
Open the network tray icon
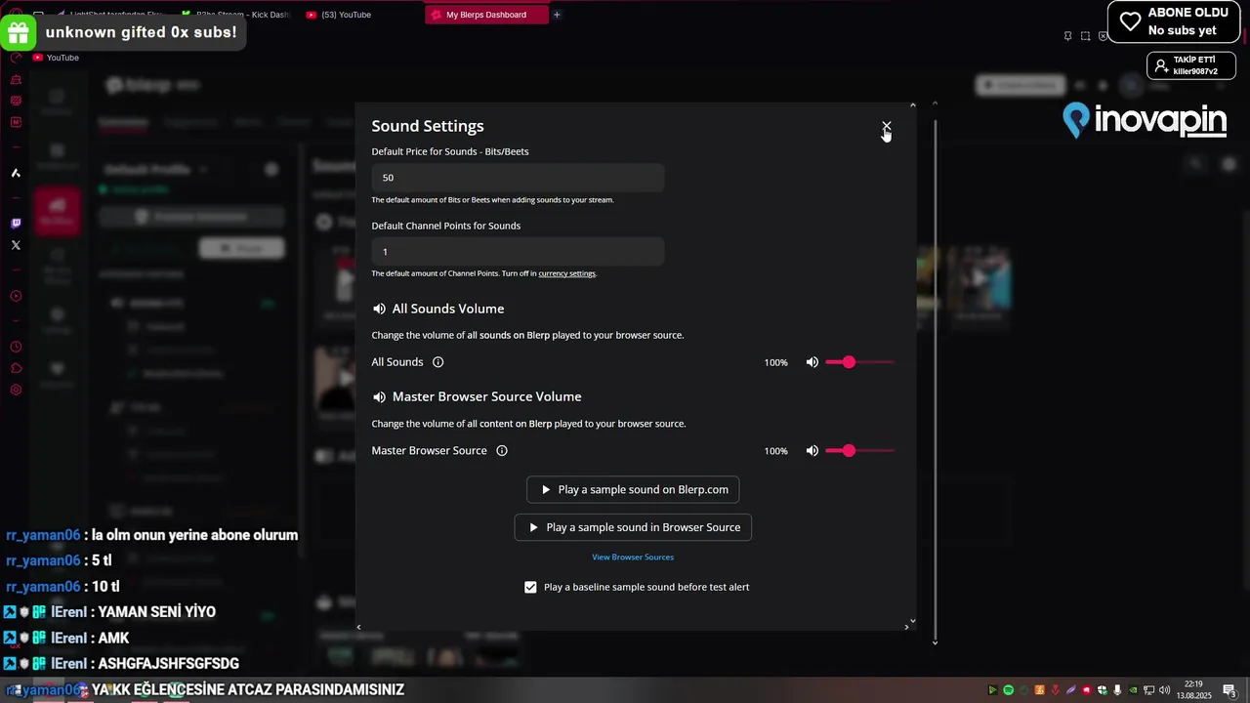point(1148,690)
